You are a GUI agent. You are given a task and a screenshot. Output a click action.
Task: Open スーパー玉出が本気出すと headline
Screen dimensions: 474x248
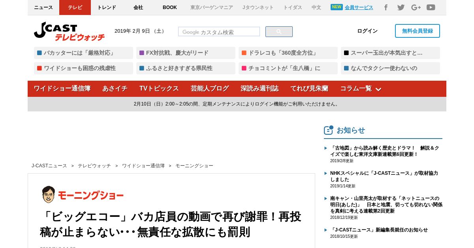tap(387, 53)
